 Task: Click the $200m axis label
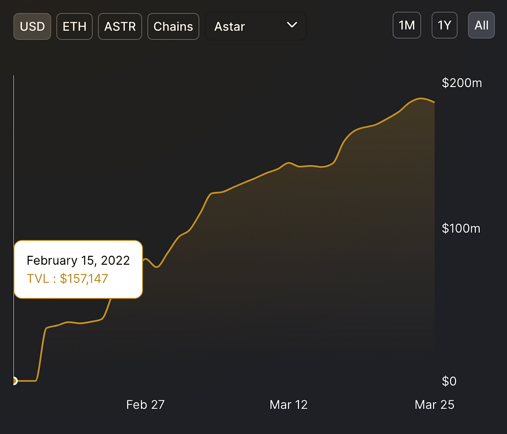point(462,83)
